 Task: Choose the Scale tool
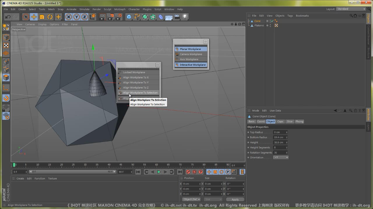(42, 17)
